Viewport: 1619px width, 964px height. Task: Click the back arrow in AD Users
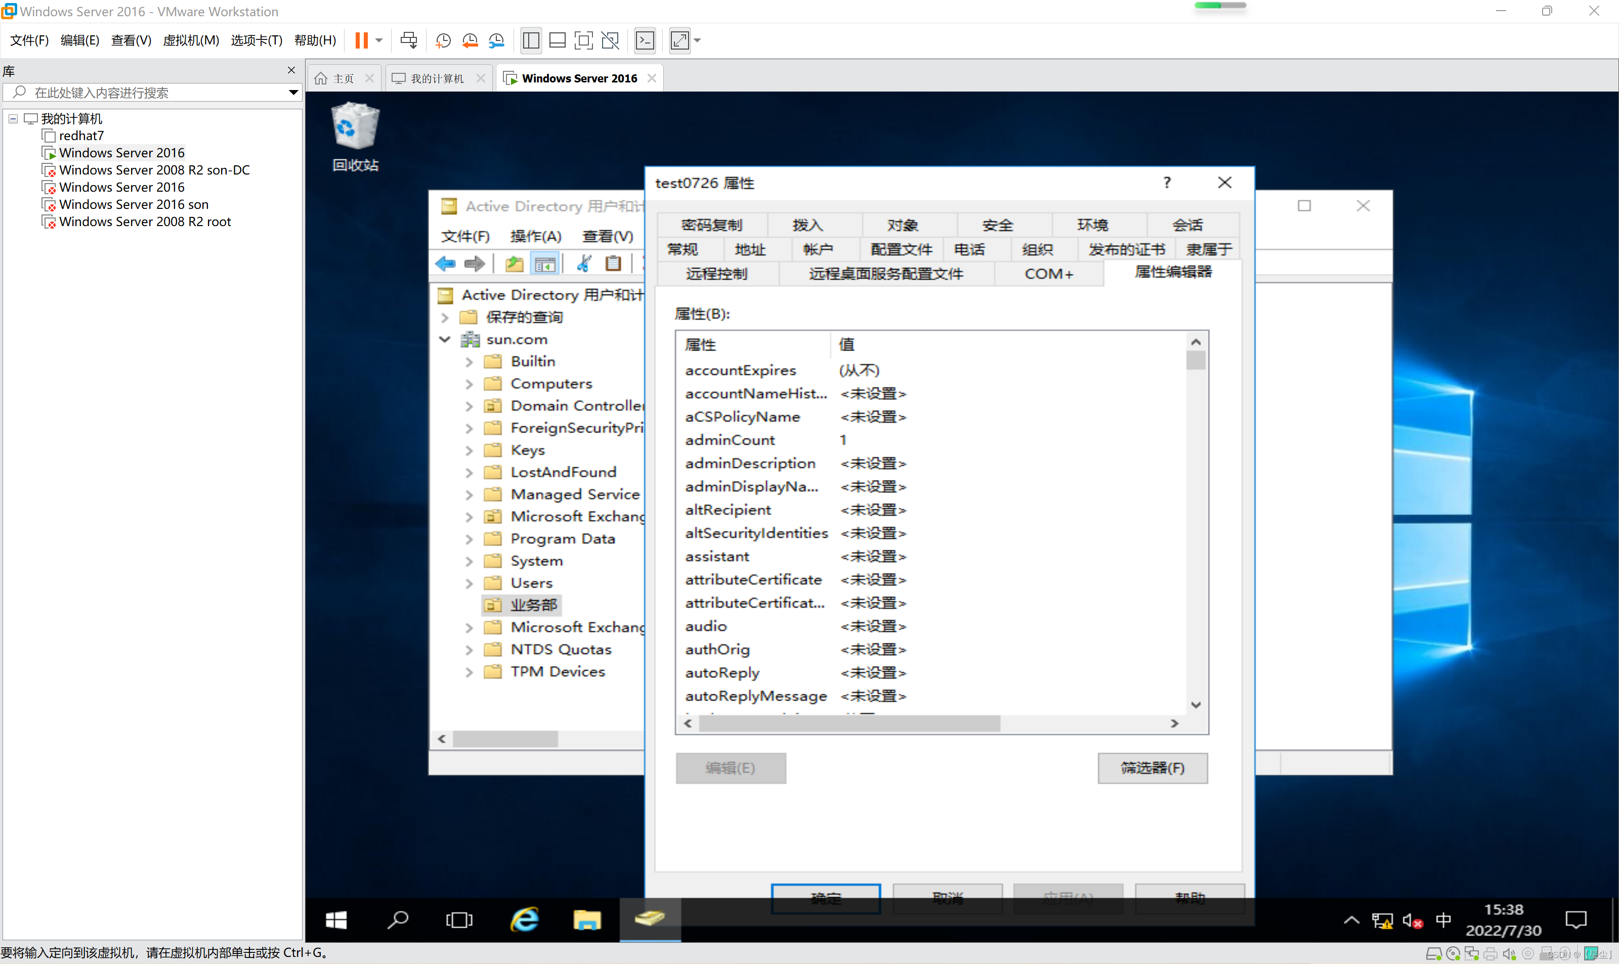point(446,263)
